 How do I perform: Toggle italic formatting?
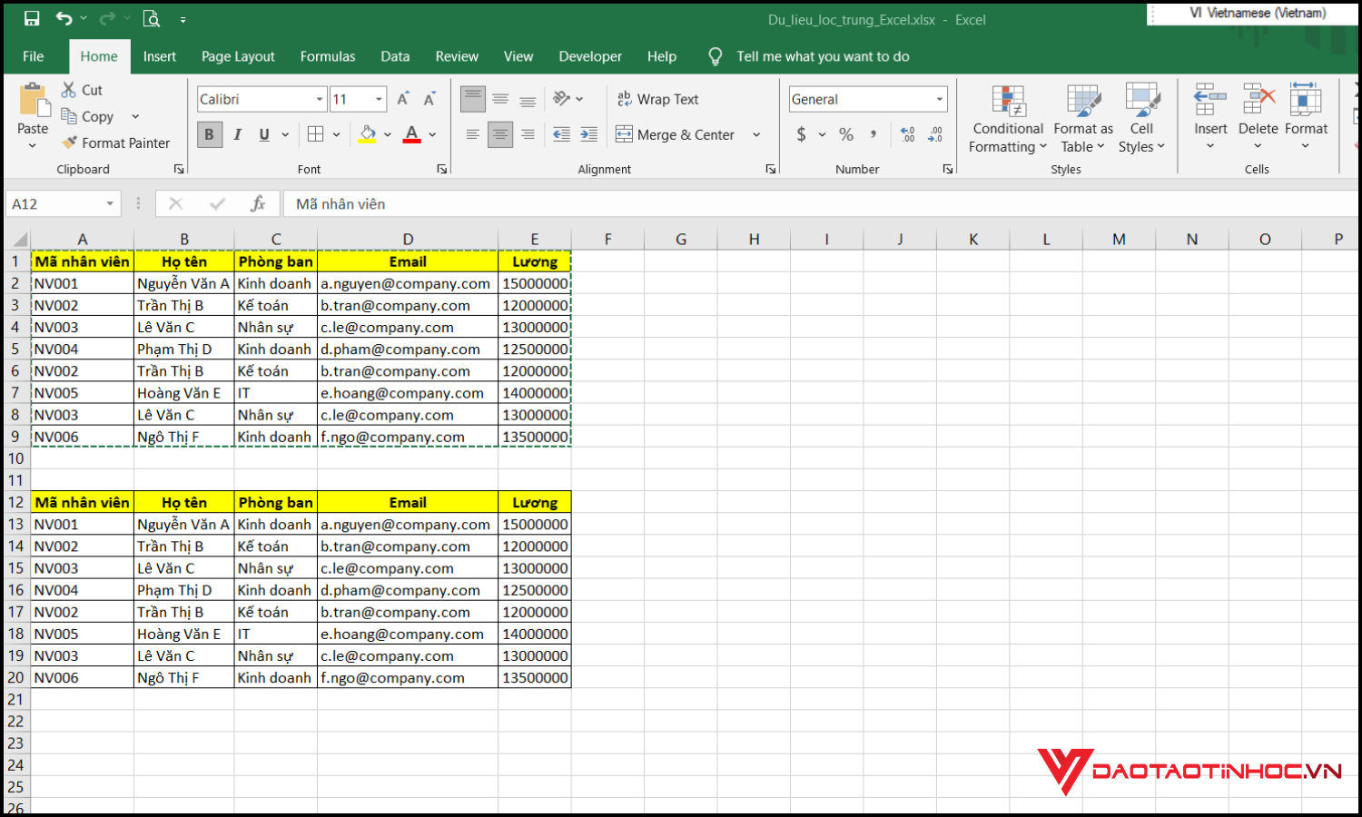[x=237, y=133]
